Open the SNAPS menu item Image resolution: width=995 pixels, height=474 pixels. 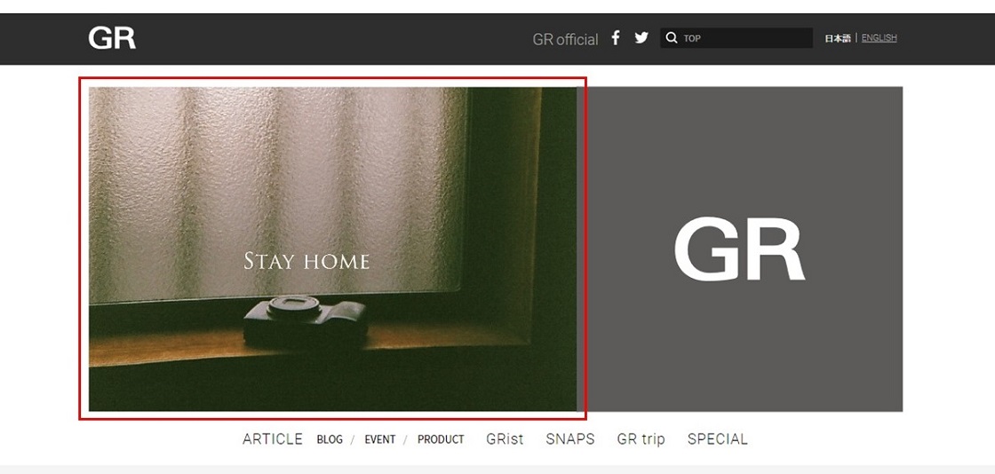point(569,439)
